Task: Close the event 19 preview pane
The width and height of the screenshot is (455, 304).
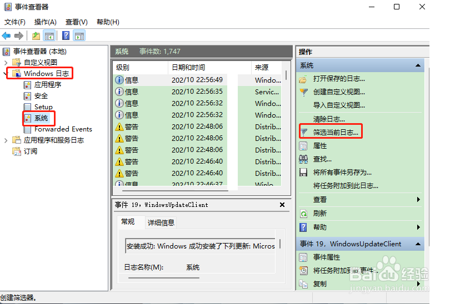Action: [x=282, y=205]
